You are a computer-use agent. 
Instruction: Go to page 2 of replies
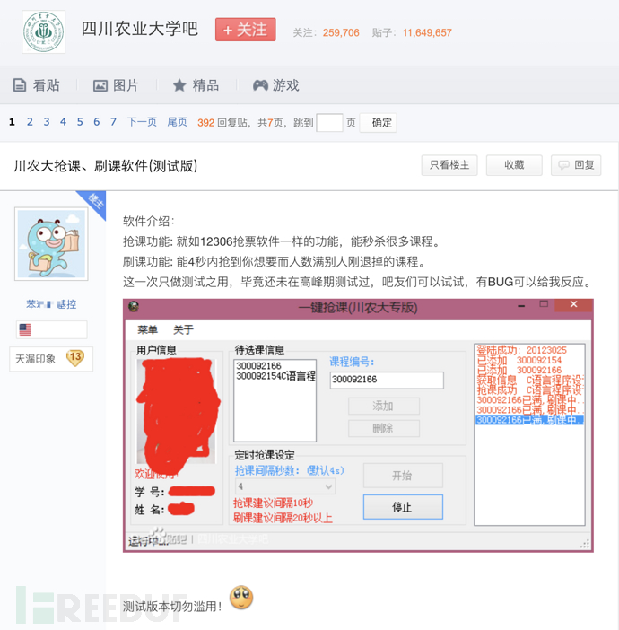coord(30,122)
